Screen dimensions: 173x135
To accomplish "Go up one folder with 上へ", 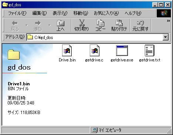I will [x=61, y=26].
